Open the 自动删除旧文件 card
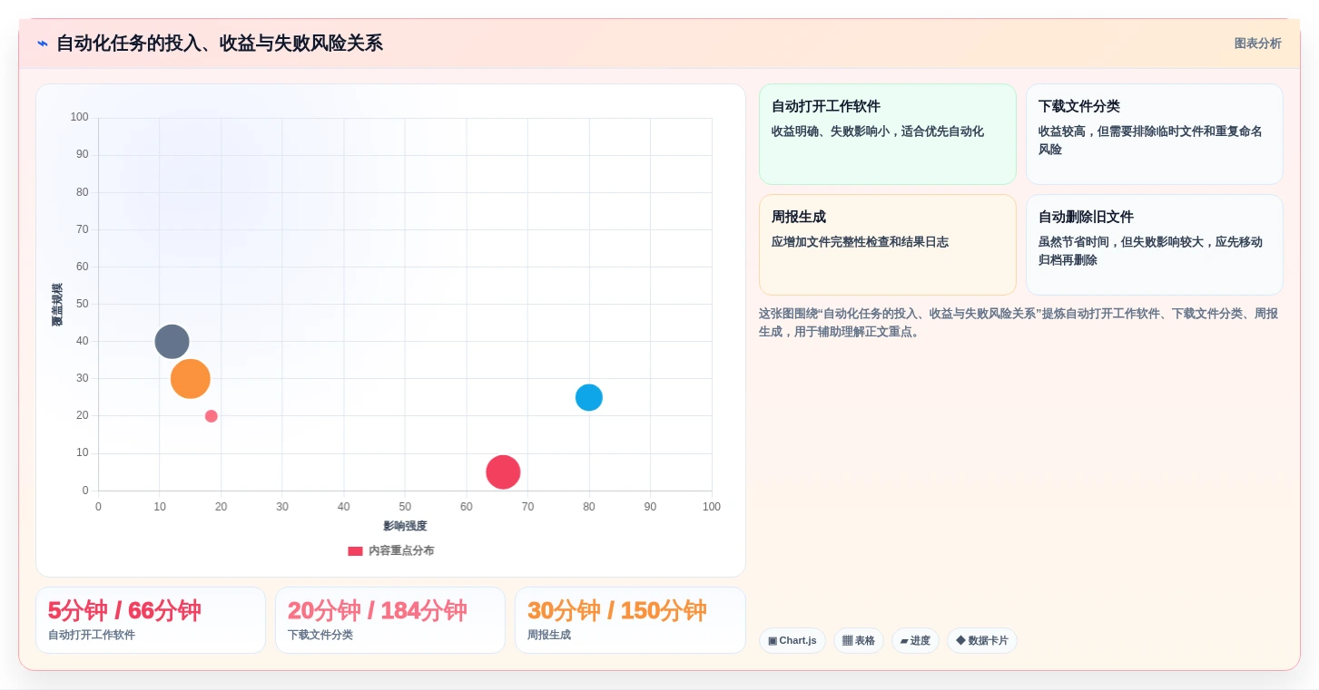This screenshot has height=690, width=1319. tap(1154, 245)
